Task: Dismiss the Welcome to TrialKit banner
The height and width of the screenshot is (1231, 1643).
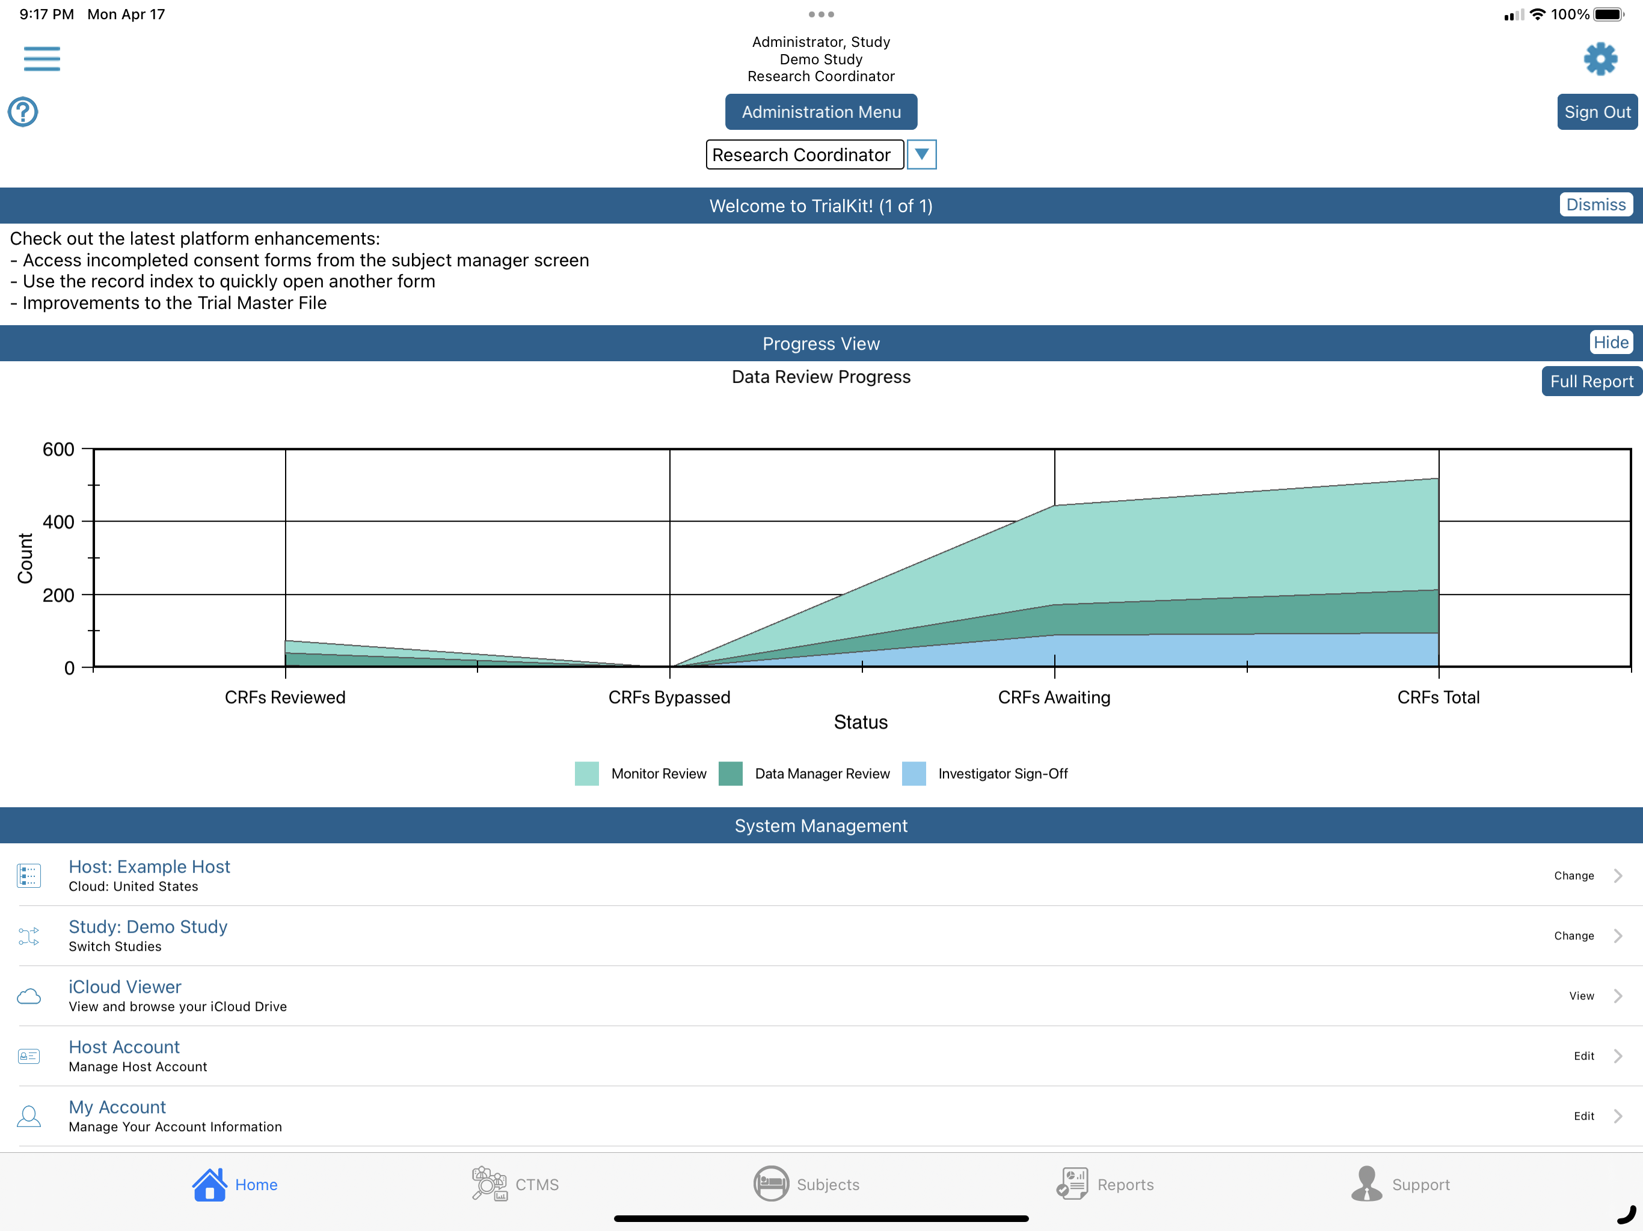Action: tap(1595, 205)
